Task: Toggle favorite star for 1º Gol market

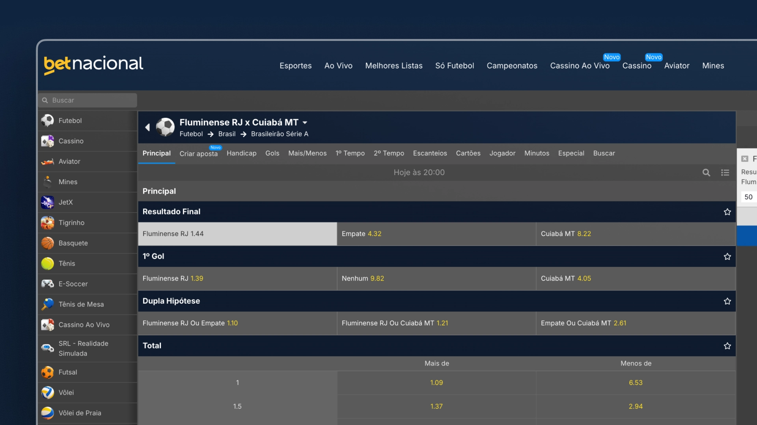Action: point(727,257)
